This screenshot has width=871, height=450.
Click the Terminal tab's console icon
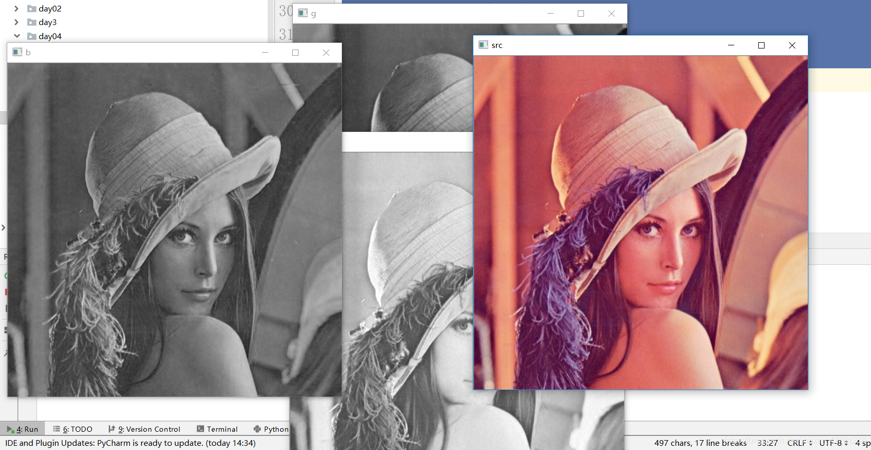200,429
